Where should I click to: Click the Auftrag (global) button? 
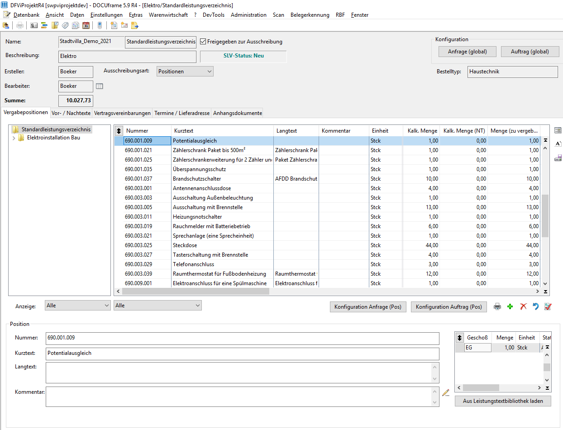530,52
